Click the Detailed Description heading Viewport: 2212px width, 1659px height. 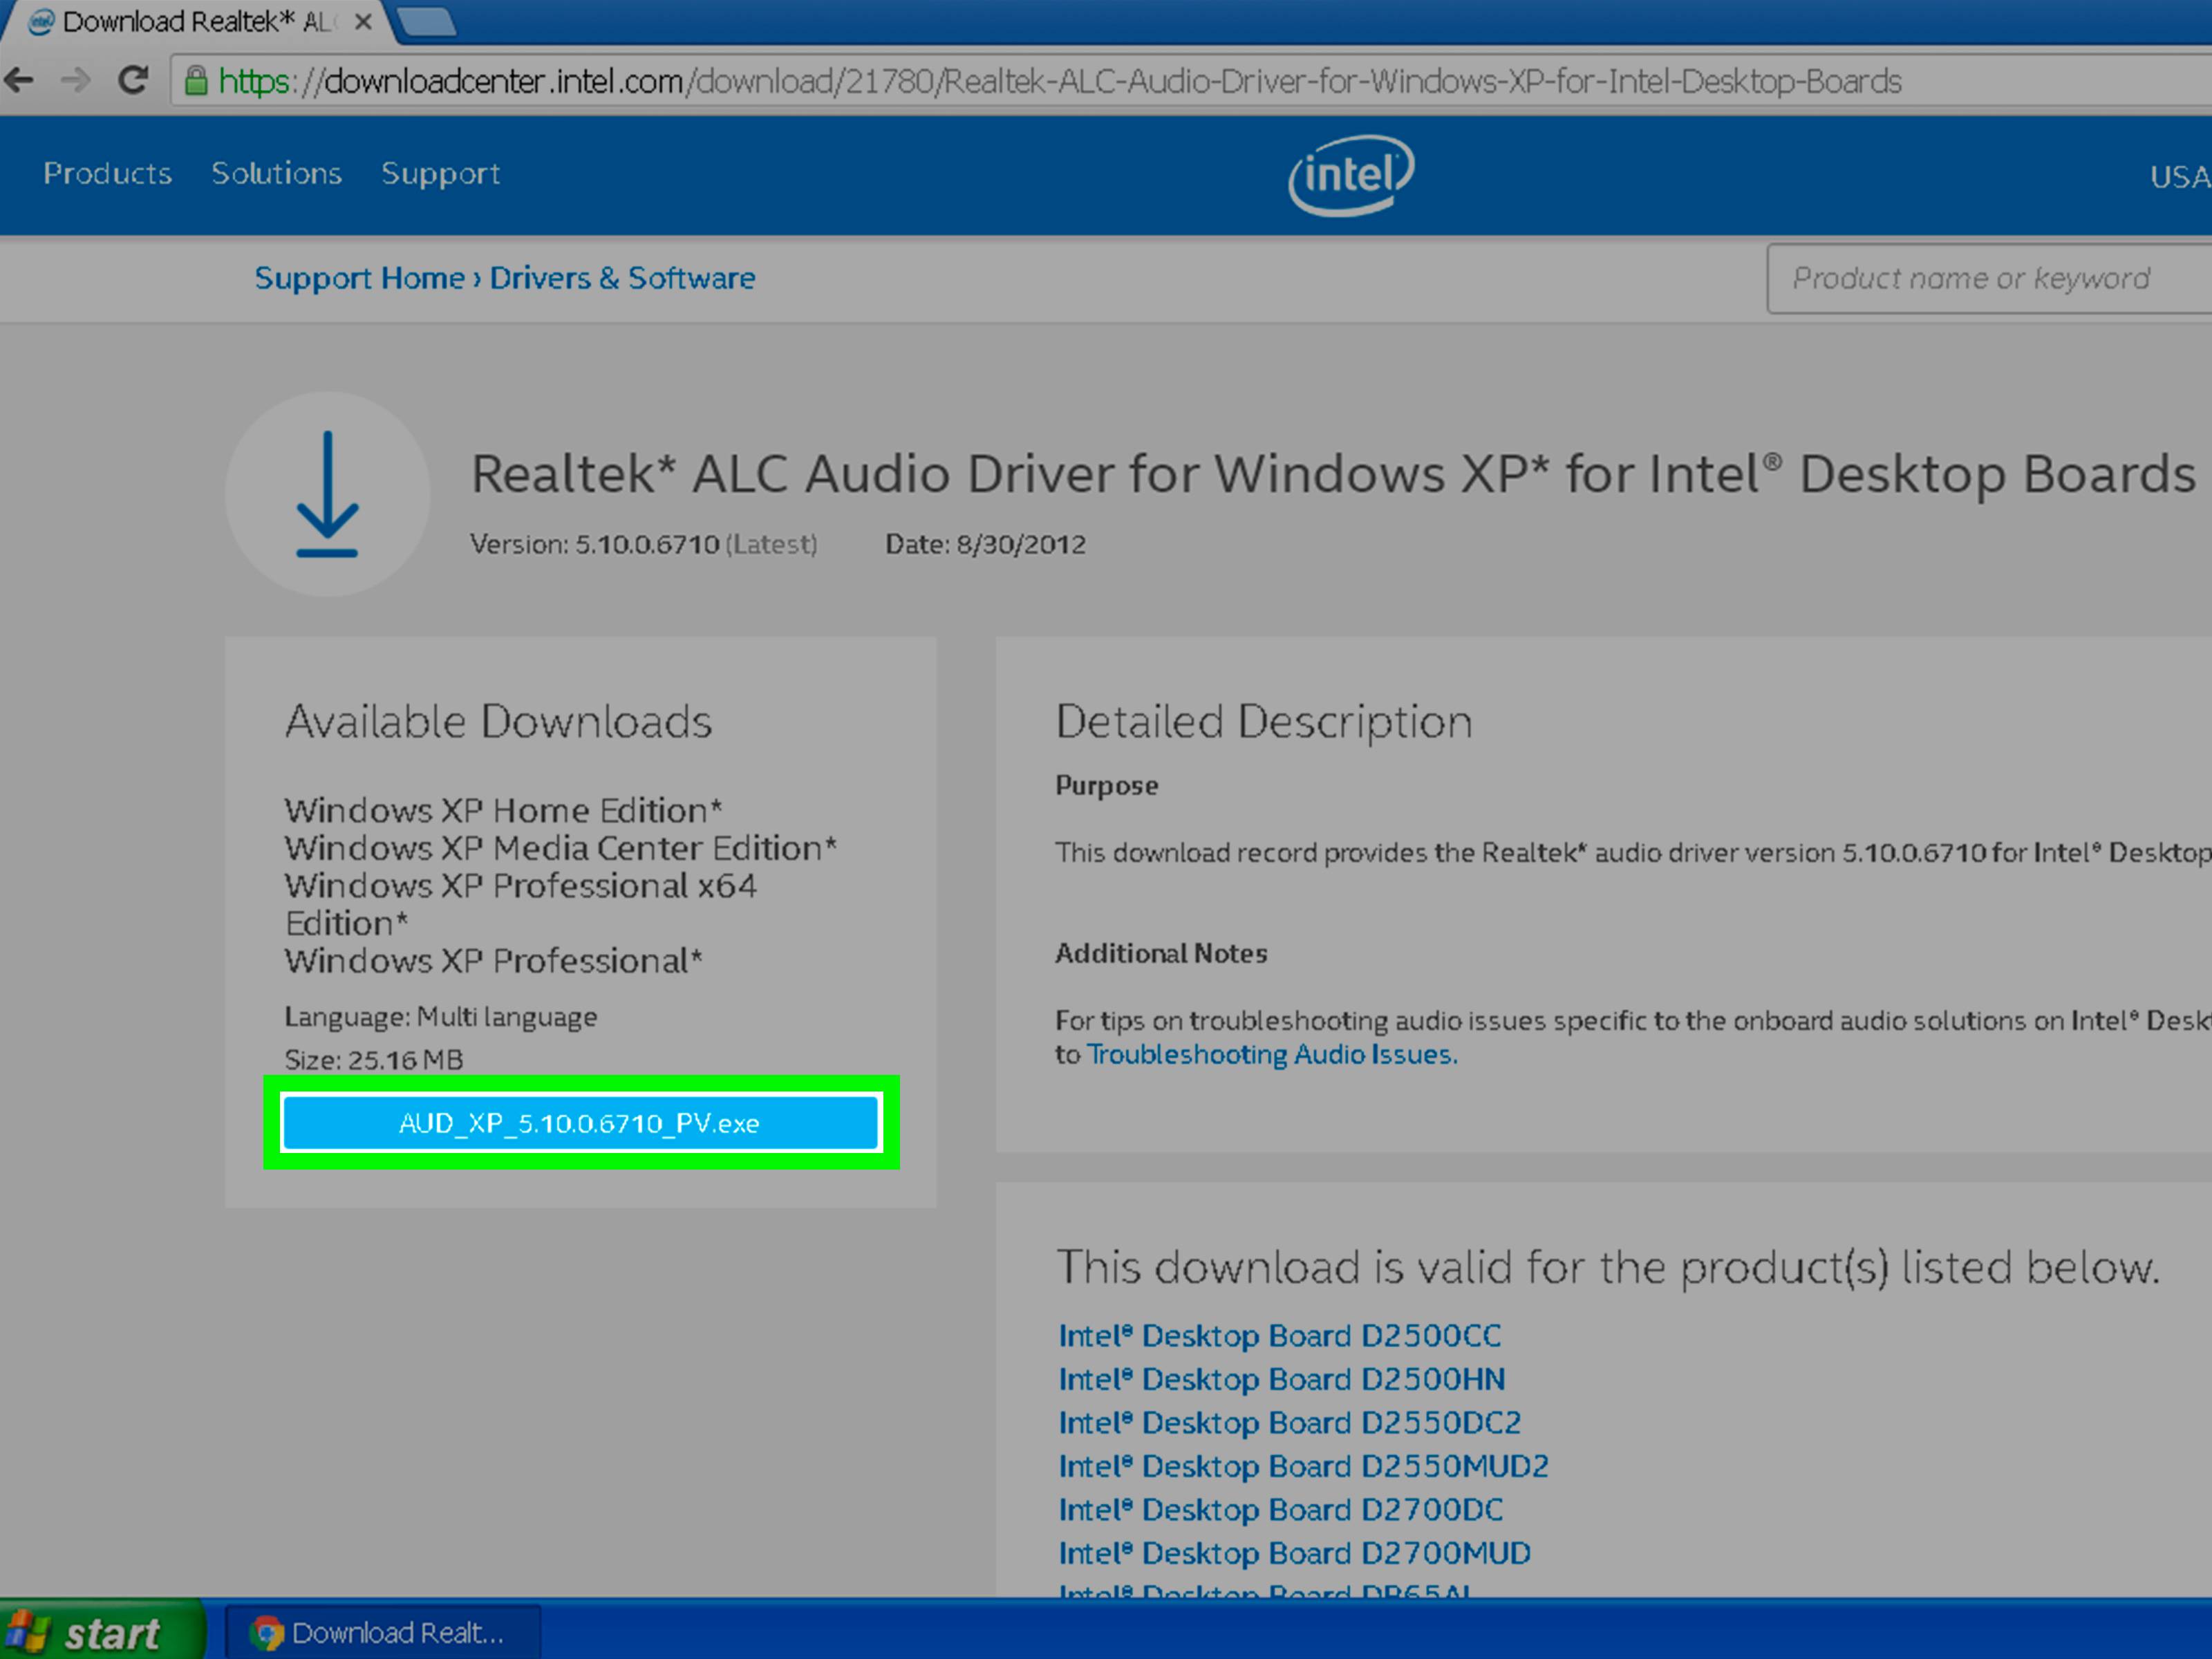coord(1264,722)
